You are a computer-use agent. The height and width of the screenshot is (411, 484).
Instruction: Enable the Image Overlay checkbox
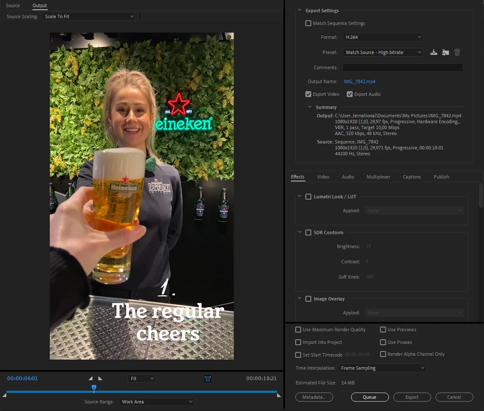pos(308,299)
